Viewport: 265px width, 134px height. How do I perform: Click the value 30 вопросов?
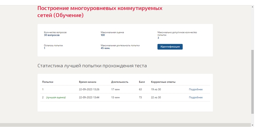click(x=51, y=35)
